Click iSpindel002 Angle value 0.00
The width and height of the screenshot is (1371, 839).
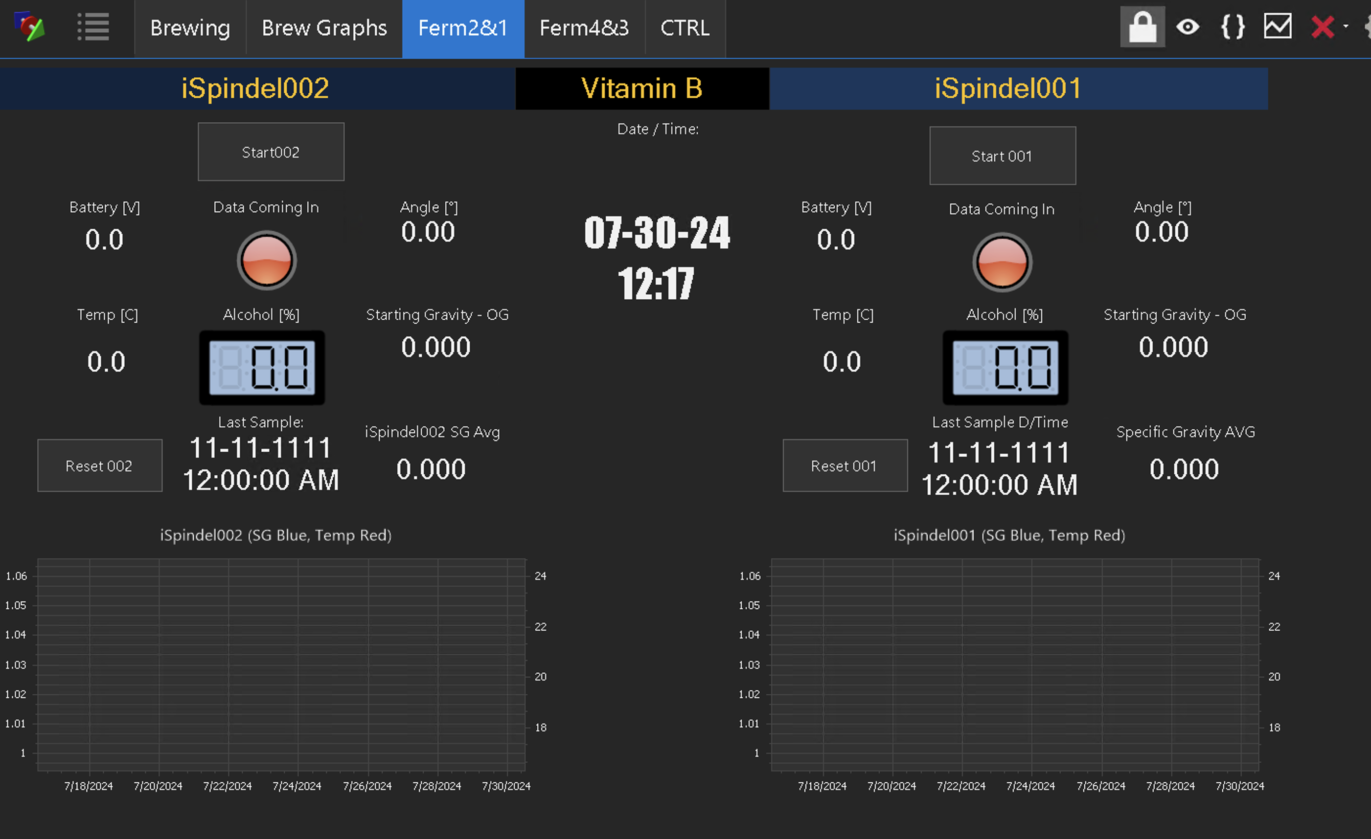point(428,232)
